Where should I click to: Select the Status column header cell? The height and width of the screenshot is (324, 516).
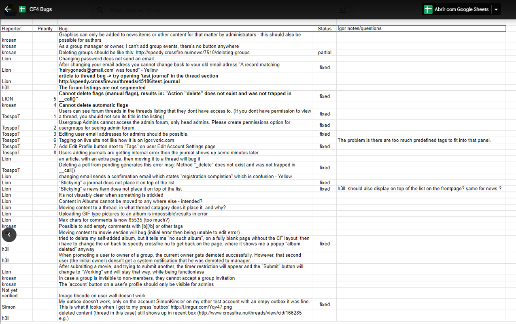[x=325, y=29]
